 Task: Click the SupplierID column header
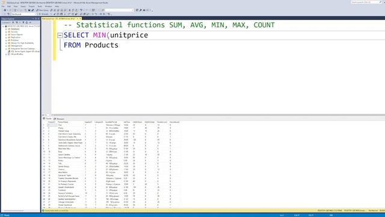(88, 122)
